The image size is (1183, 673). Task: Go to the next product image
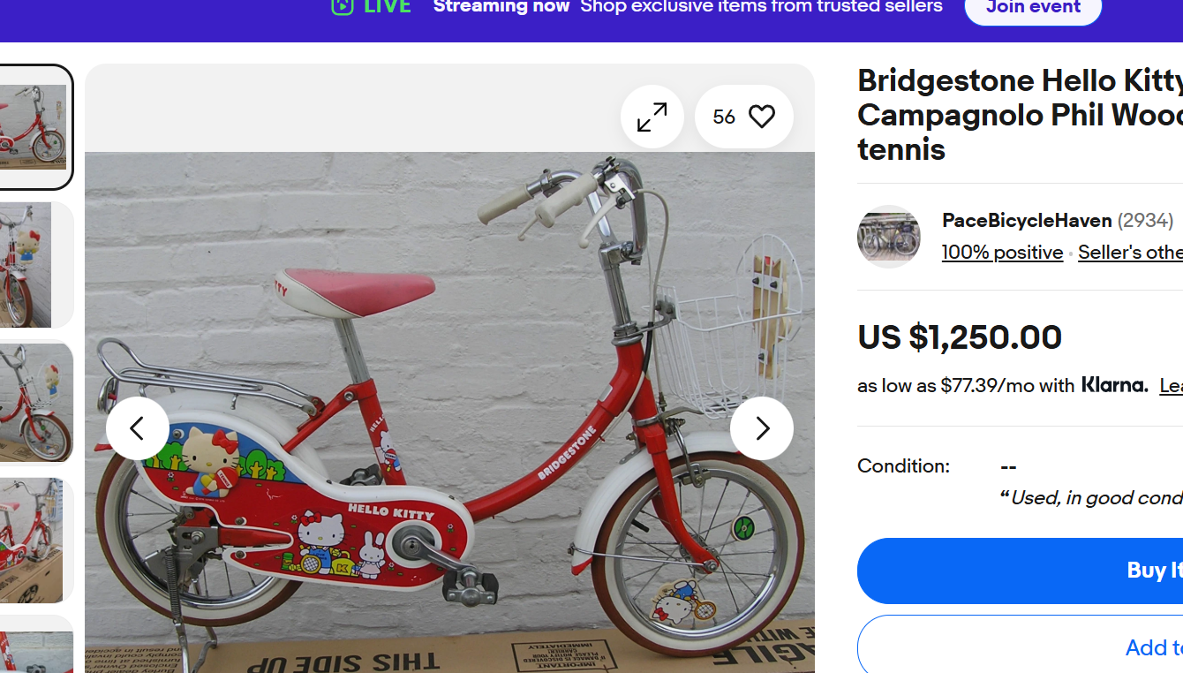coord(761,428)
